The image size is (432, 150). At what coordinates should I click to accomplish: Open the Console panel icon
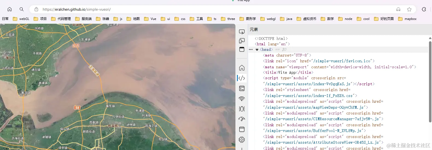(x=242, y=88)
